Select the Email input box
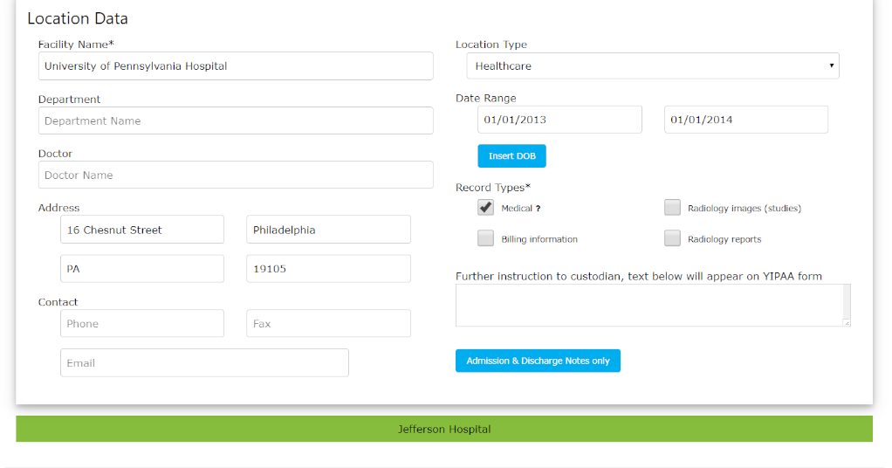This screenshot has height=468, width=892. (x=204, y=362)
